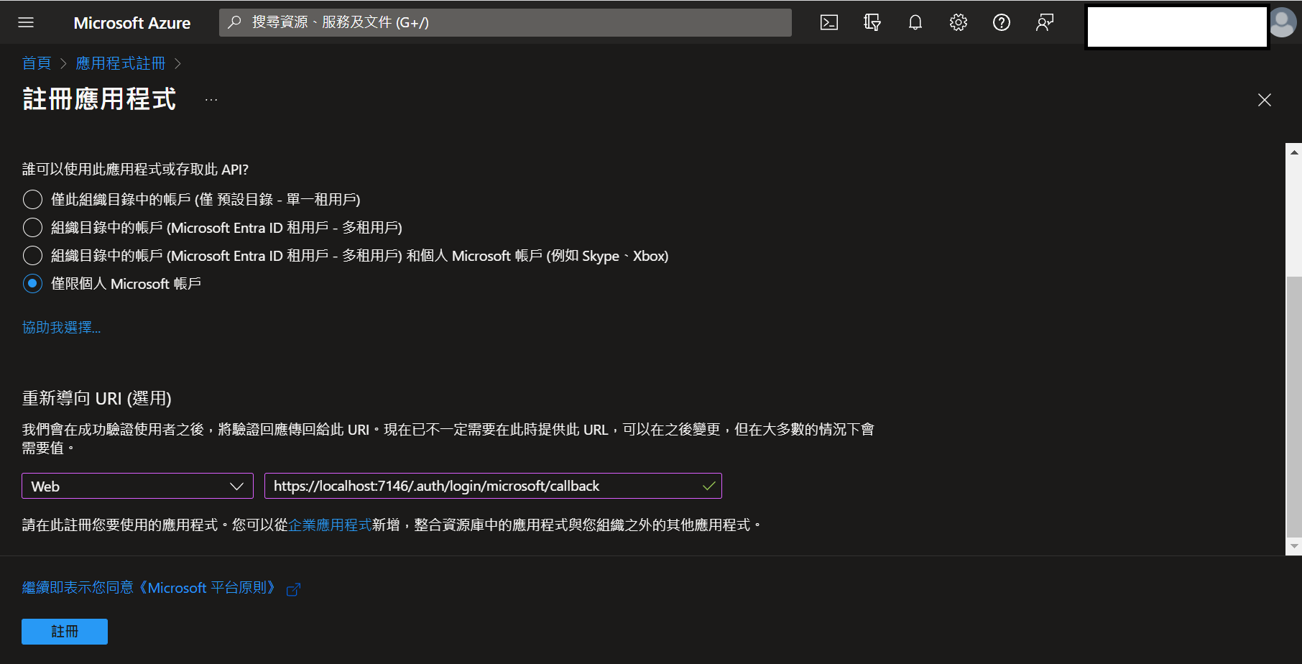The width and height of the screenshot is (1302, 664).
Task: Open the help question mark menu
Action: tap(1002, 22)
